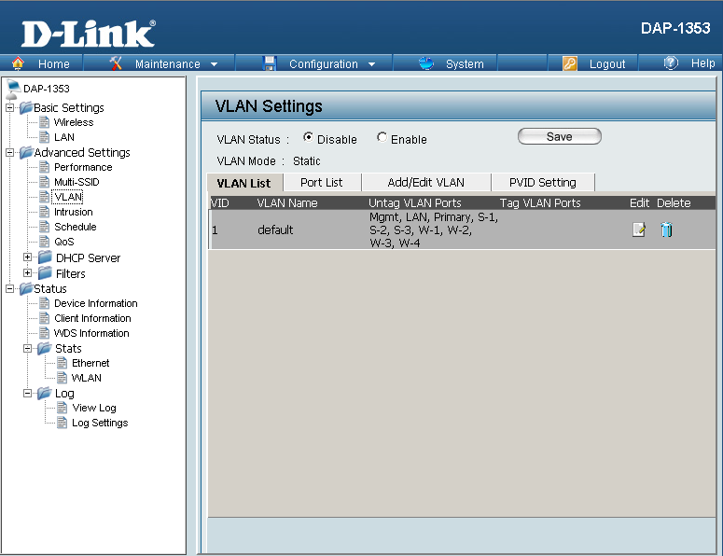Screen dimensions: 723x556
Task: Open Ethernet stats tree item
Action: click(x=90, y=363)
